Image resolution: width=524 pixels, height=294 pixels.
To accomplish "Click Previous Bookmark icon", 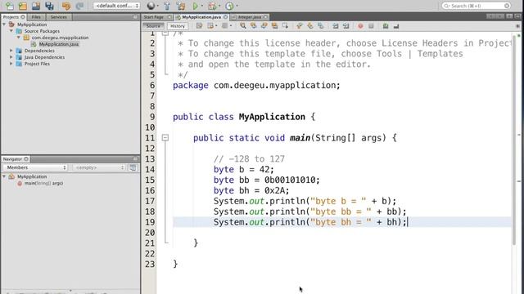I will click(300, 26).
